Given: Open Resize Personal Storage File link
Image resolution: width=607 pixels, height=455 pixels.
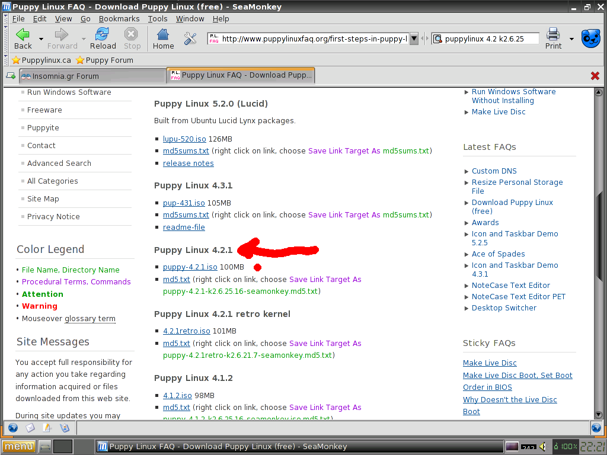Looking at the screenshot, I should click(x=517, y=187).
